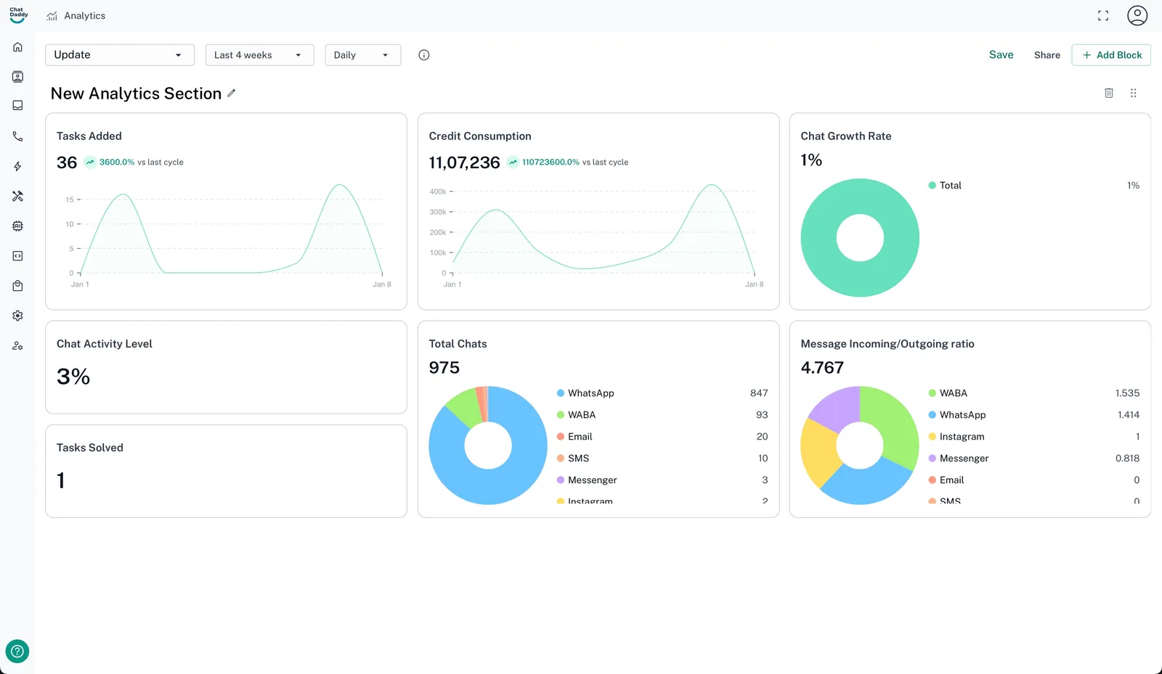This screenshot has height=674, width=1162.
Task: Open the user profile menu
Action: pyautogui.click(x=1137, y=16)
